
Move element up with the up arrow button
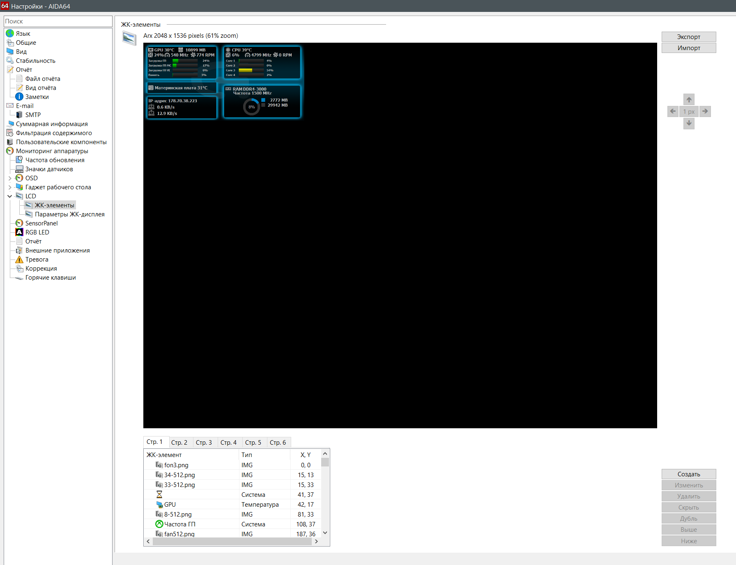[689, 99]
